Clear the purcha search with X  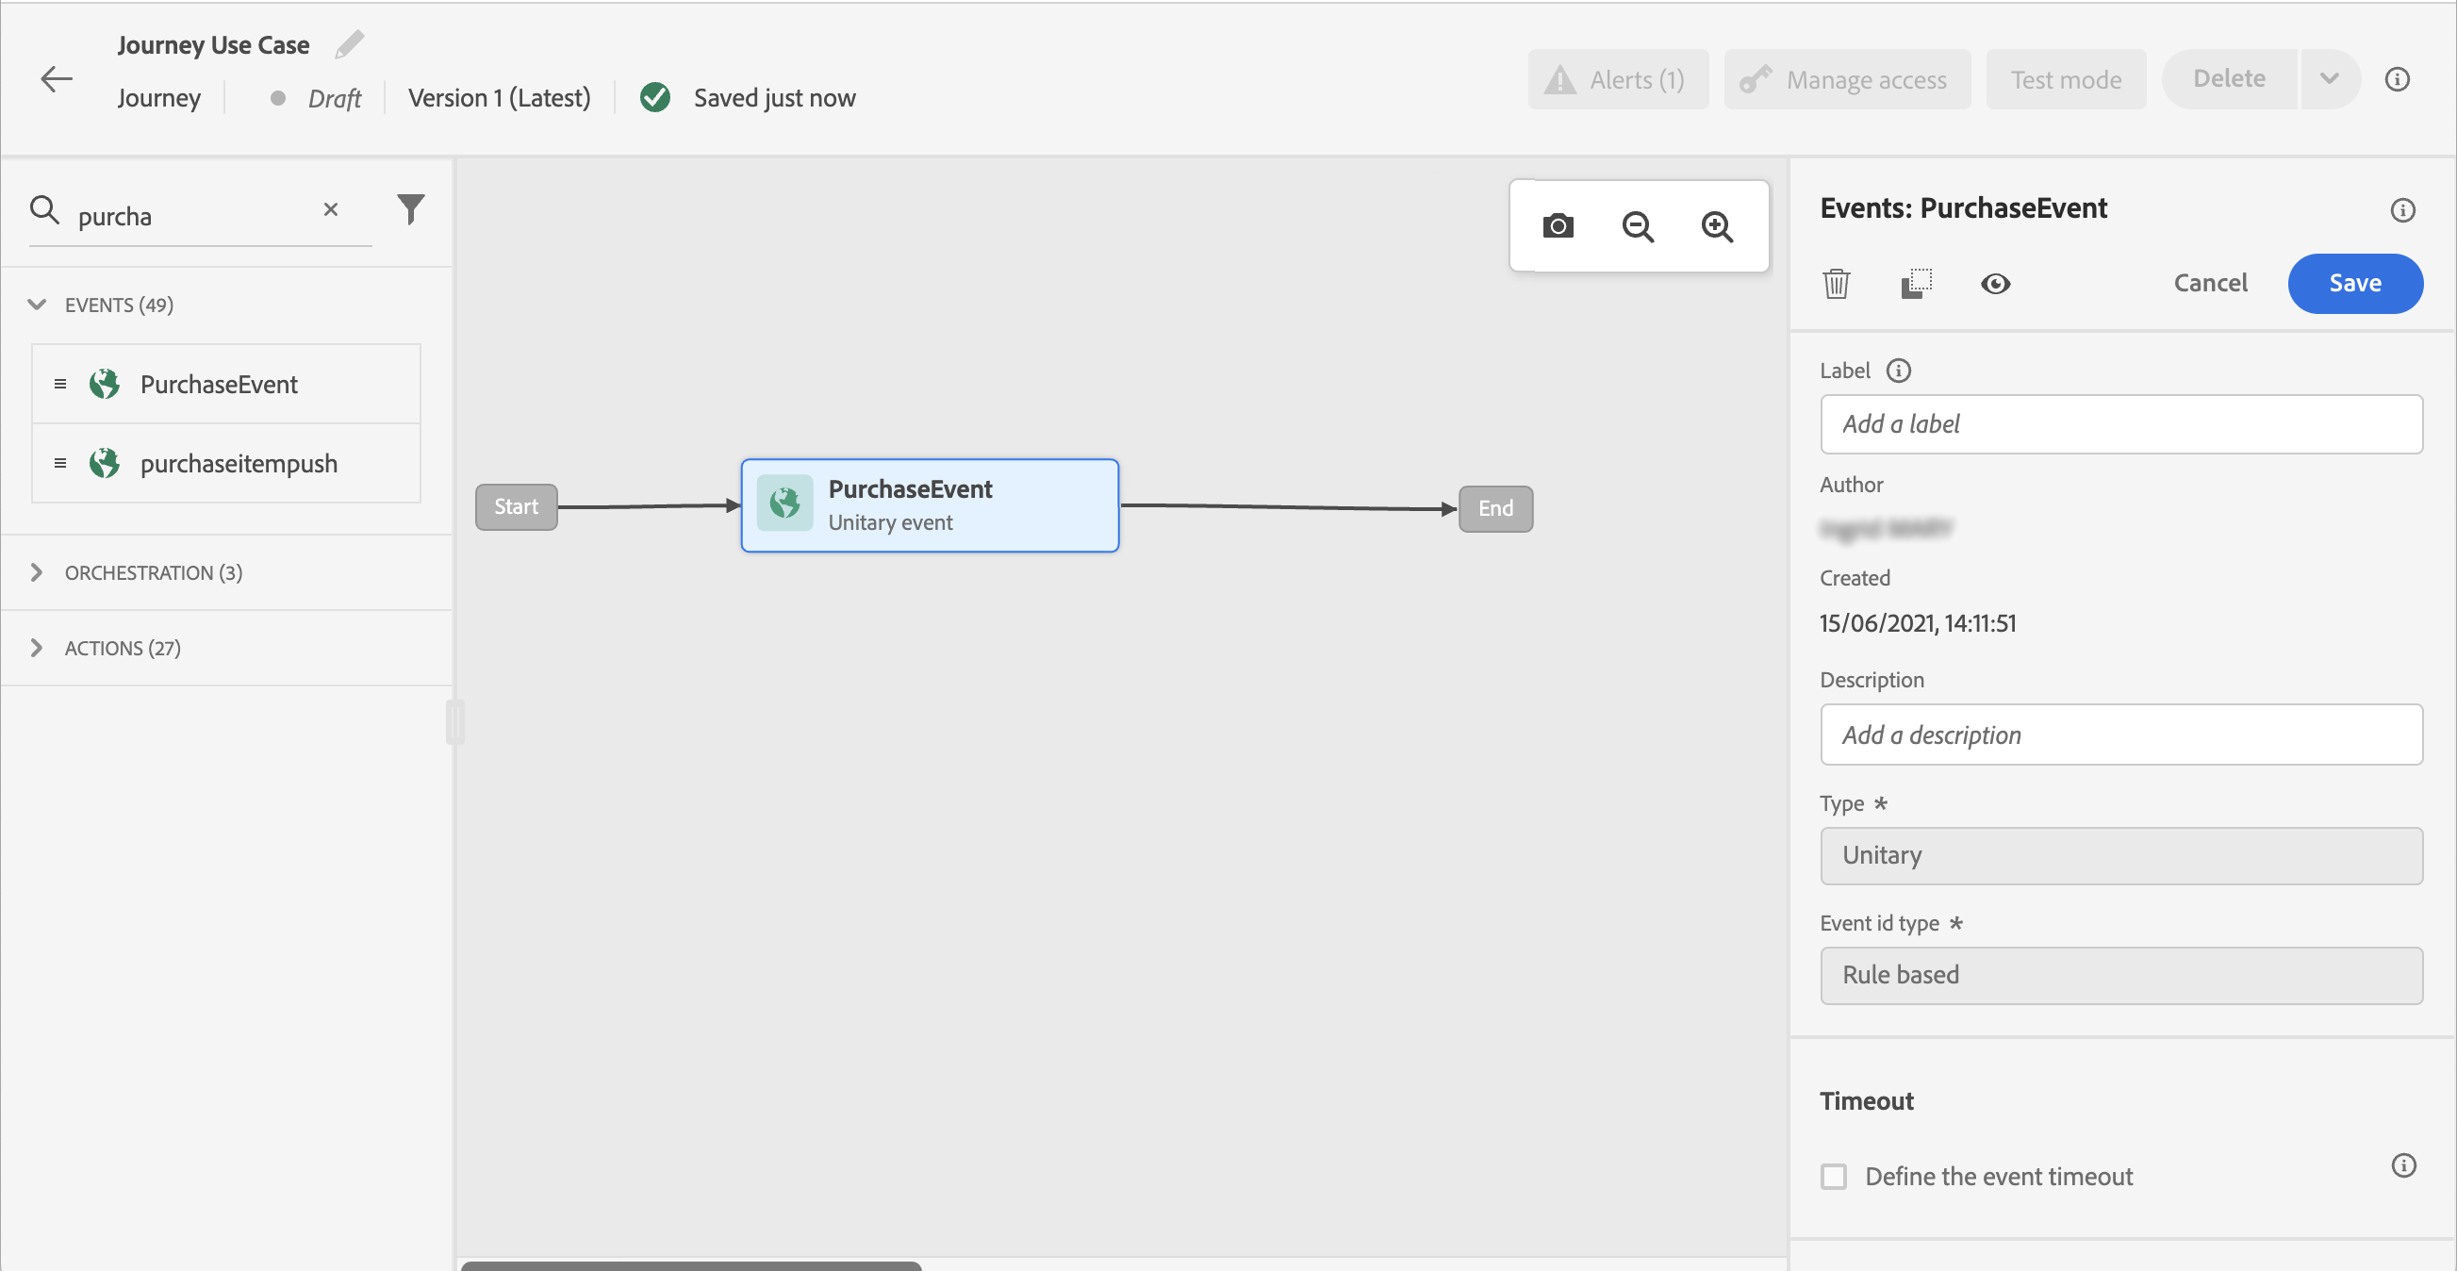pos(331,209)
